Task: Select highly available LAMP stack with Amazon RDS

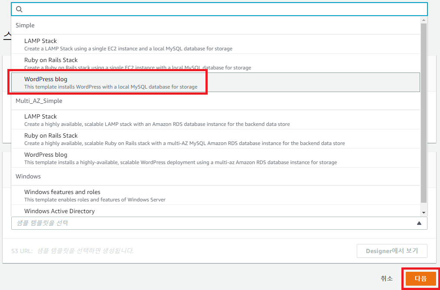Action: [x=215, y=120]
